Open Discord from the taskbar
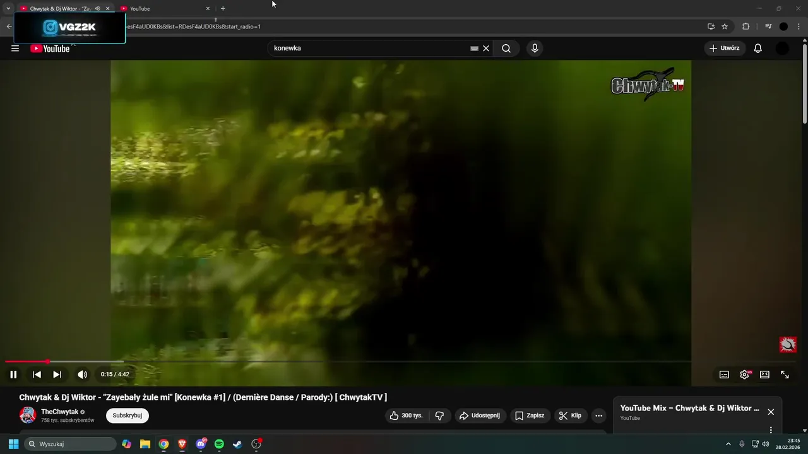This screenshot has height=454, width=808. [x=201, y=444]
